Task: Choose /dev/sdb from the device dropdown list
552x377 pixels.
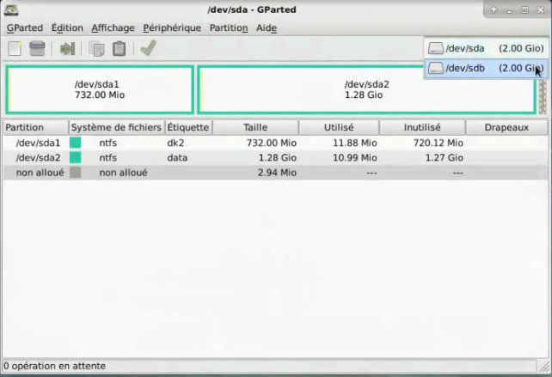Action: tap(485, 68)
